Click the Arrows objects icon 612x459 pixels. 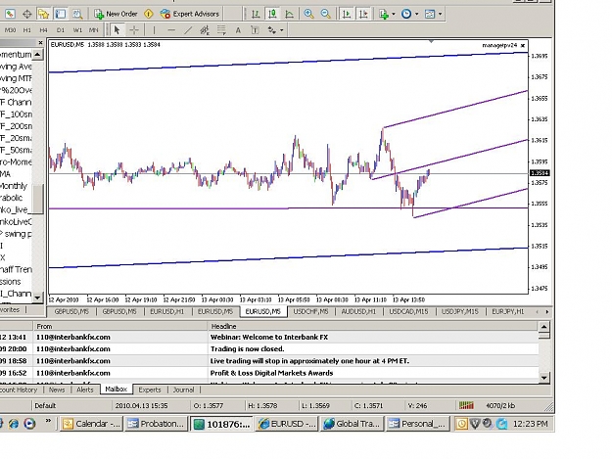coord(272,30)
